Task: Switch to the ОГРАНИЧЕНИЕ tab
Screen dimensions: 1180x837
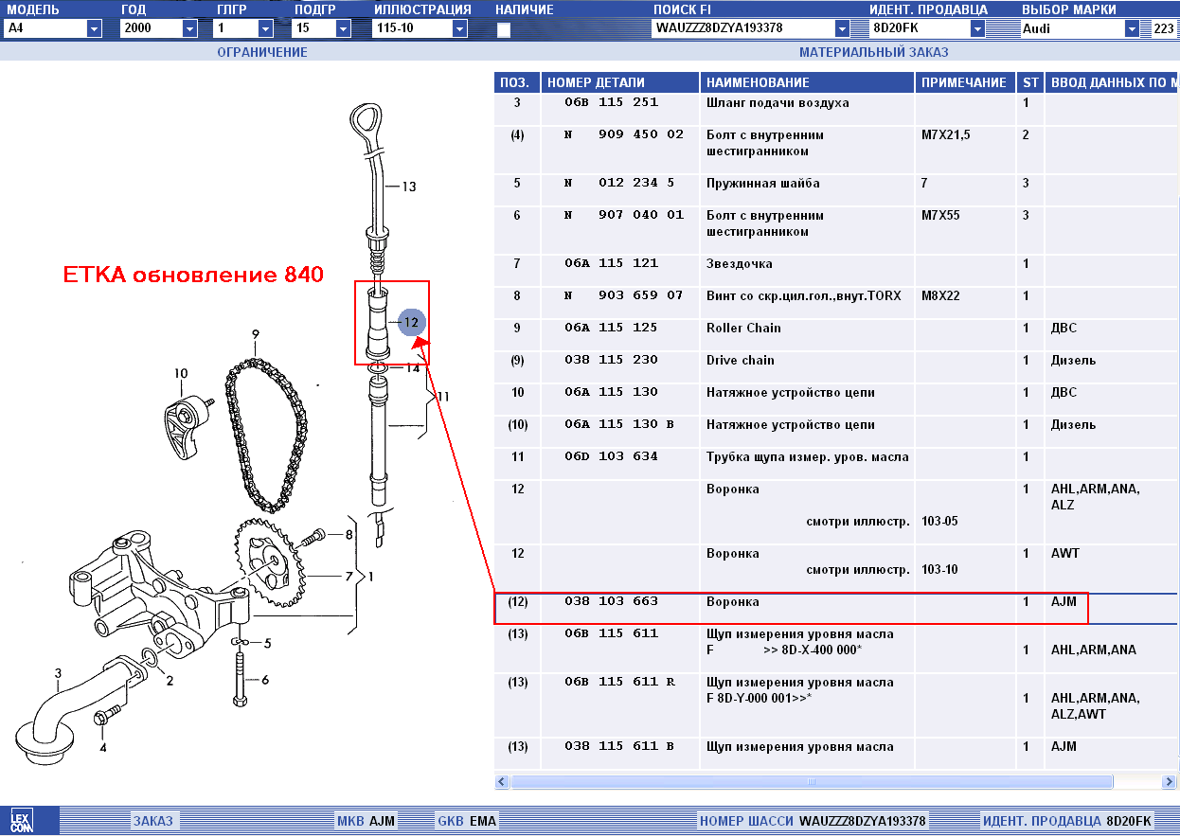Action: [x=262, y=52]
